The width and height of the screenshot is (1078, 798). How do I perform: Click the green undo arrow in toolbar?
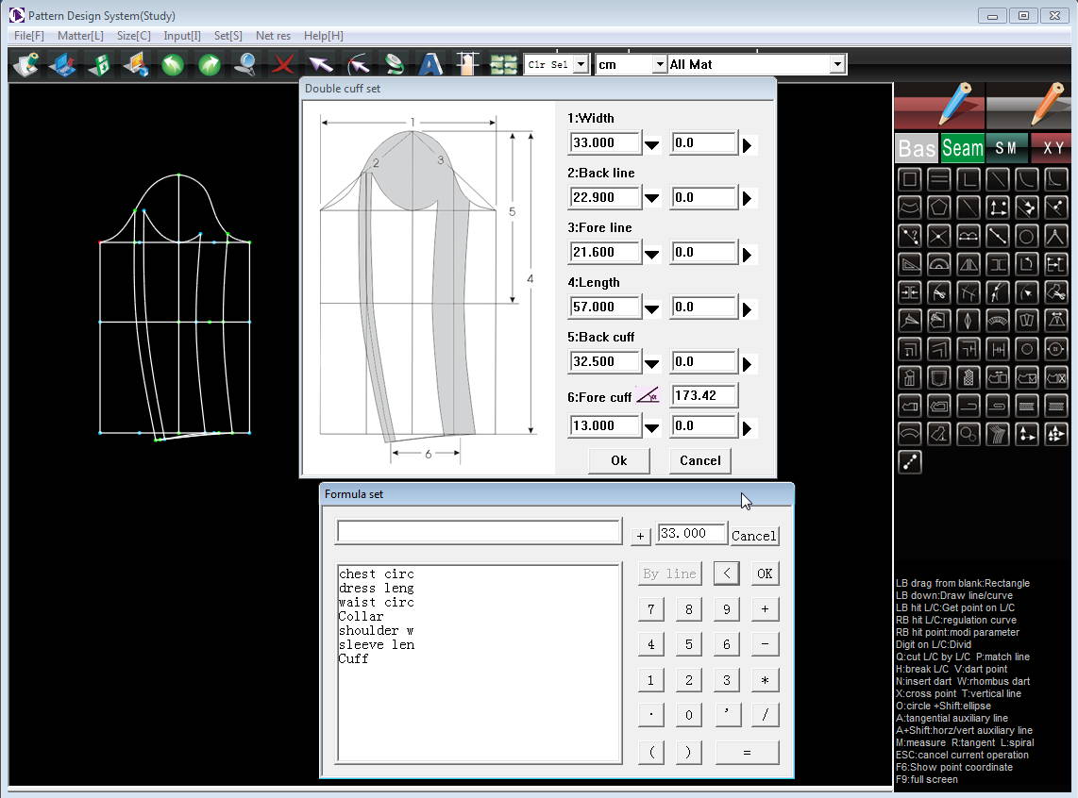pos(172,64)
